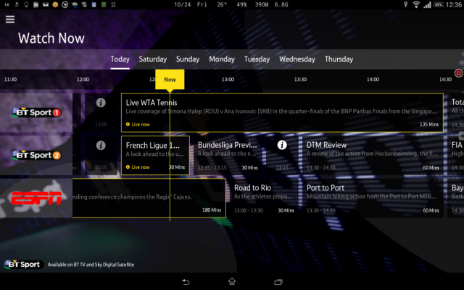464x290 pixels.
Task: Open the Port to Port programme
Action: (x=373, y=198)
